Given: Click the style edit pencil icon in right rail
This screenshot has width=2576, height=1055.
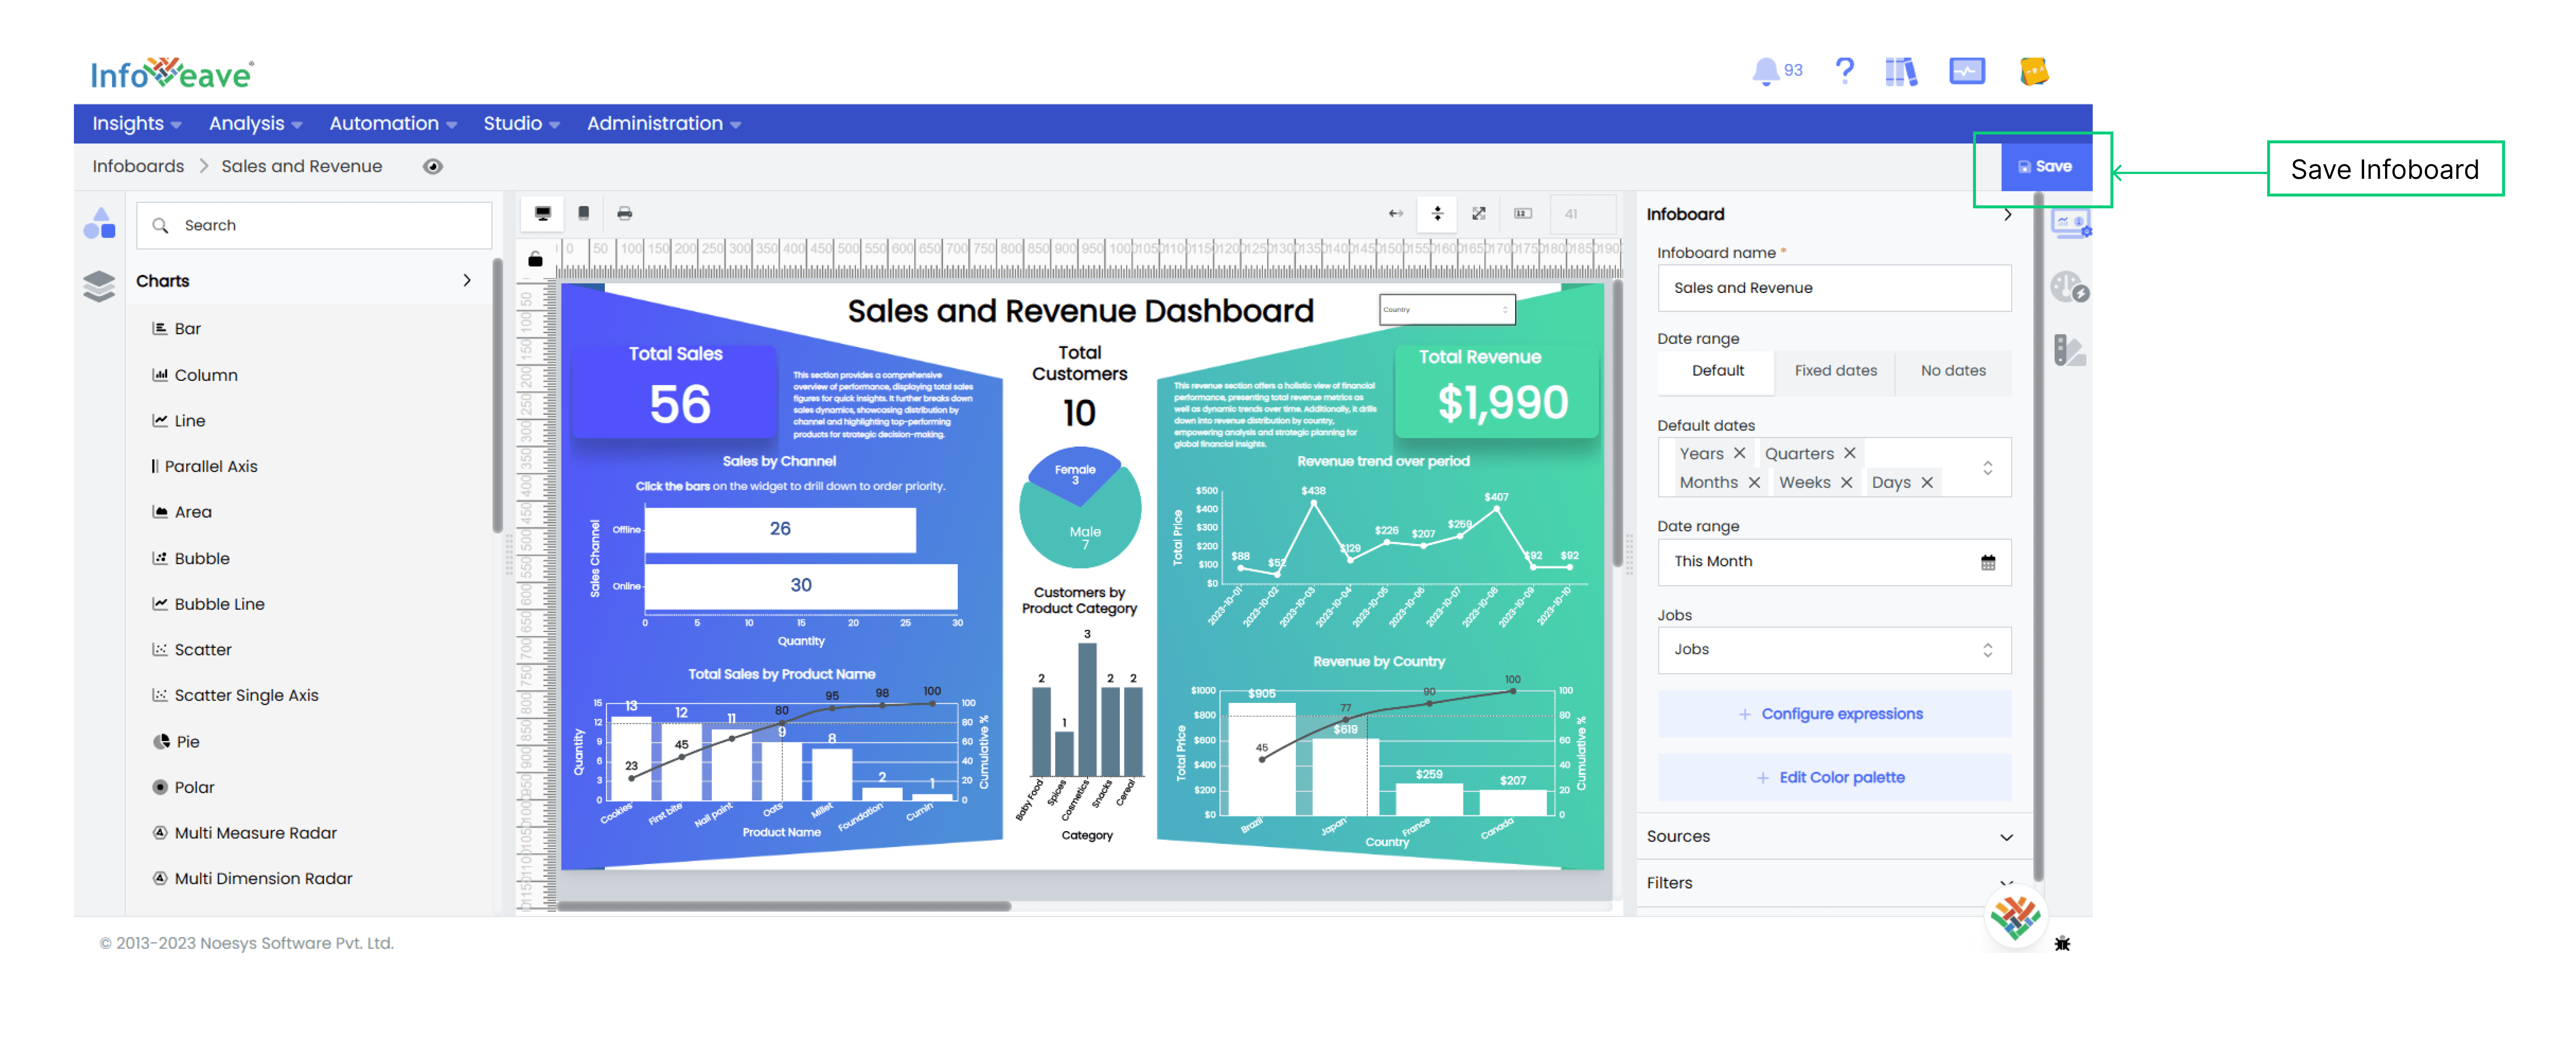Looking at the screenshot, I should (2069, 350).
